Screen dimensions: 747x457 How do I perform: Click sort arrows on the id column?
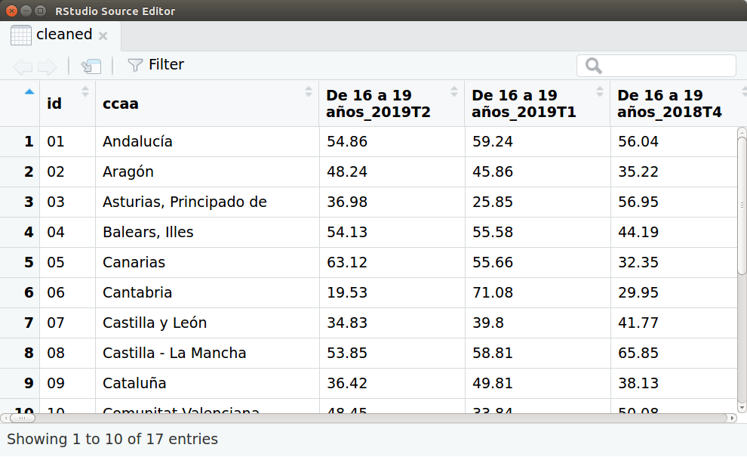click(x=85, y=91)
